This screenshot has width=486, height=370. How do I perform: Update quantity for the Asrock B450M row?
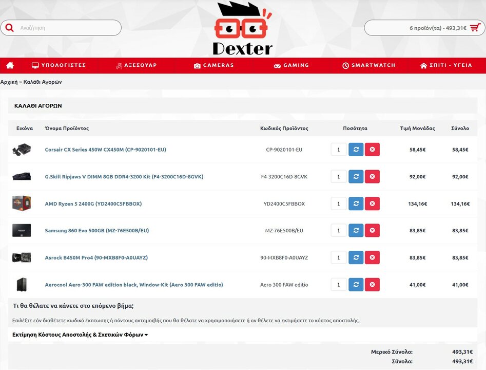point(356,257)
